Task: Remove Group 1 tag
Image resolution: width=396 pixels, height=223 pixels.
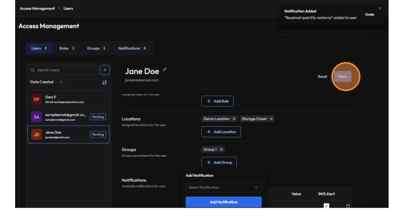Action: click(221, 150)
